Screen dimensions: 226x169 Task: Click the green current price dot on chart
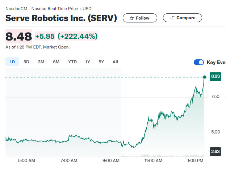205,77
